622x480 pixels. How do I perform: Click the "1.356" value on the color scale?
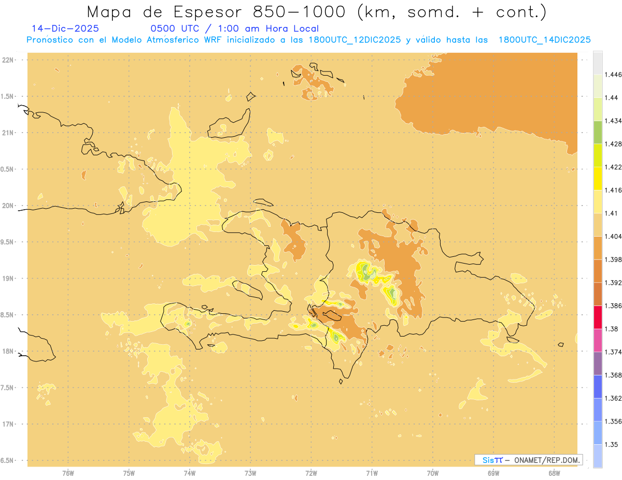[x=613, y=421]
